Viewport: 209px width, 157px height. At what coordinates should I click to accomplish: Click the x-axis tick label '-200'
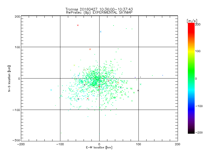[21, 144]
